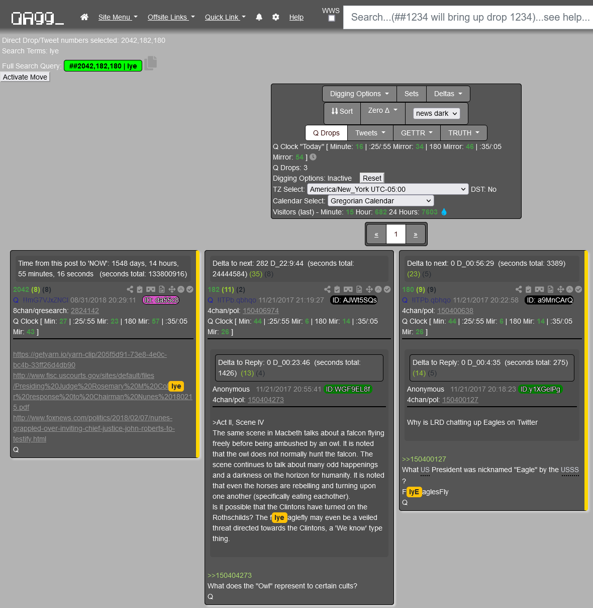Copy the full search query
Image resolution: width=593 pixels, height=608 pixels.
[x=151, y=63]
